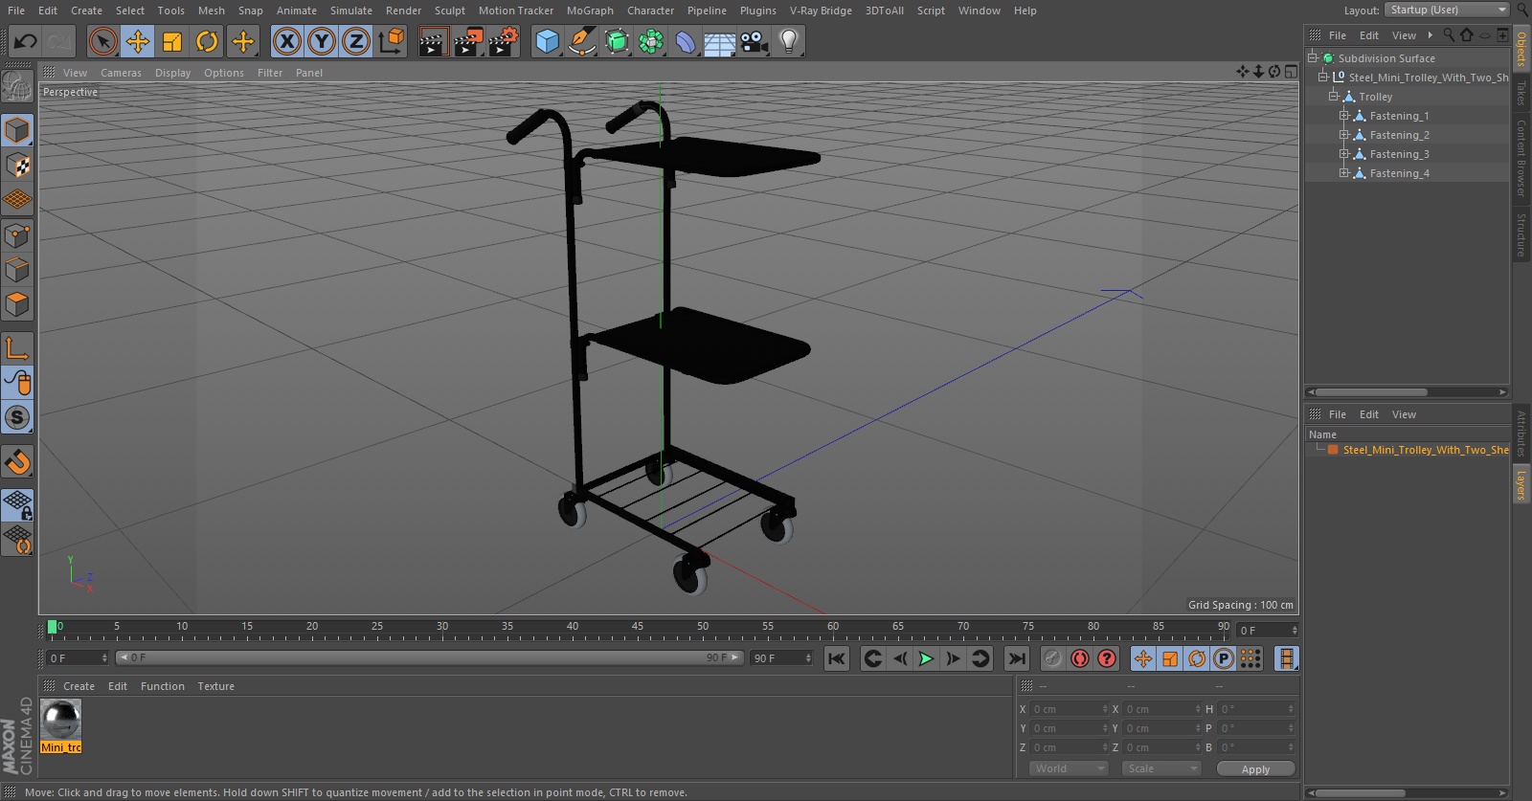Activate the Move tool
The width and height of the screenshot is (1532, 801).
[x=138, y=41]
